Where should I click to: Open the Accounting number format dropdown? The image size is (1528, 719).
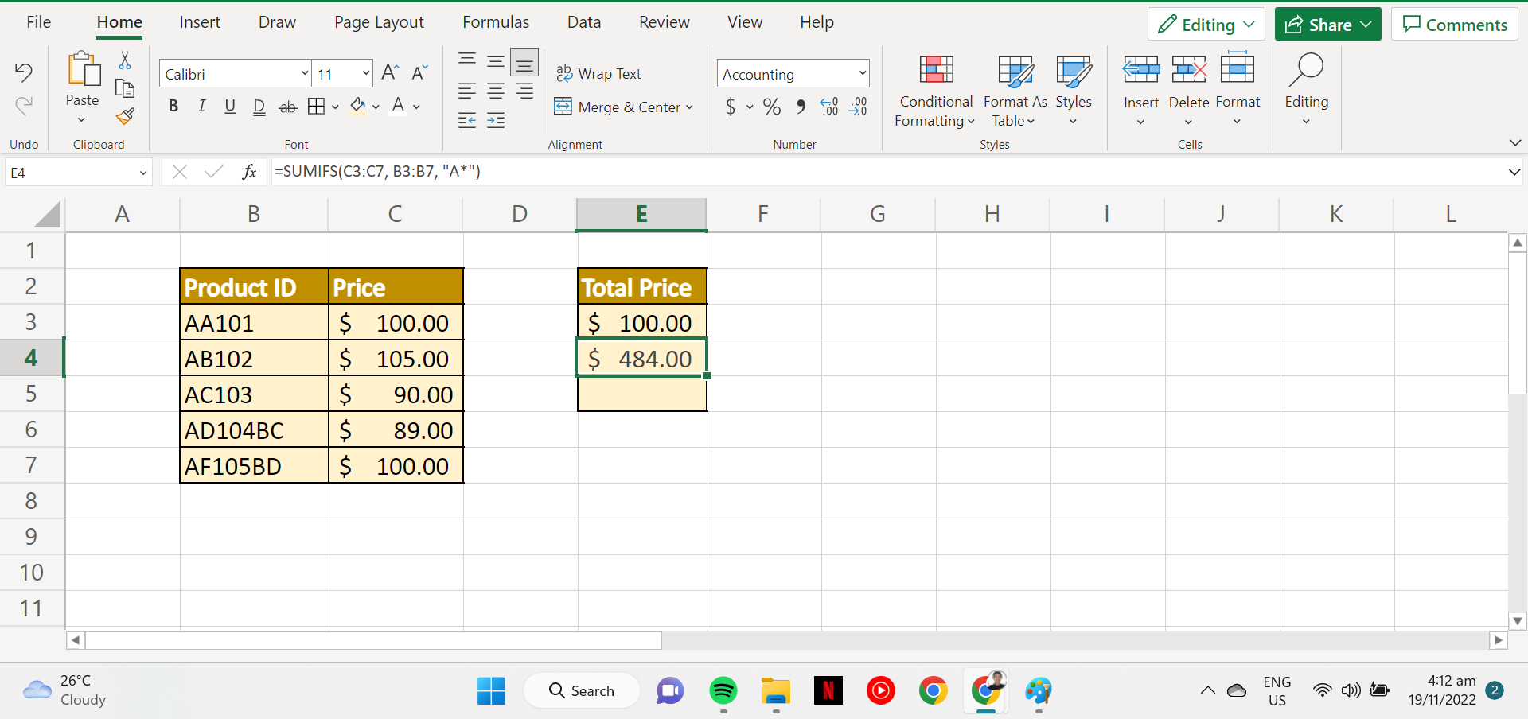point(862,74)
